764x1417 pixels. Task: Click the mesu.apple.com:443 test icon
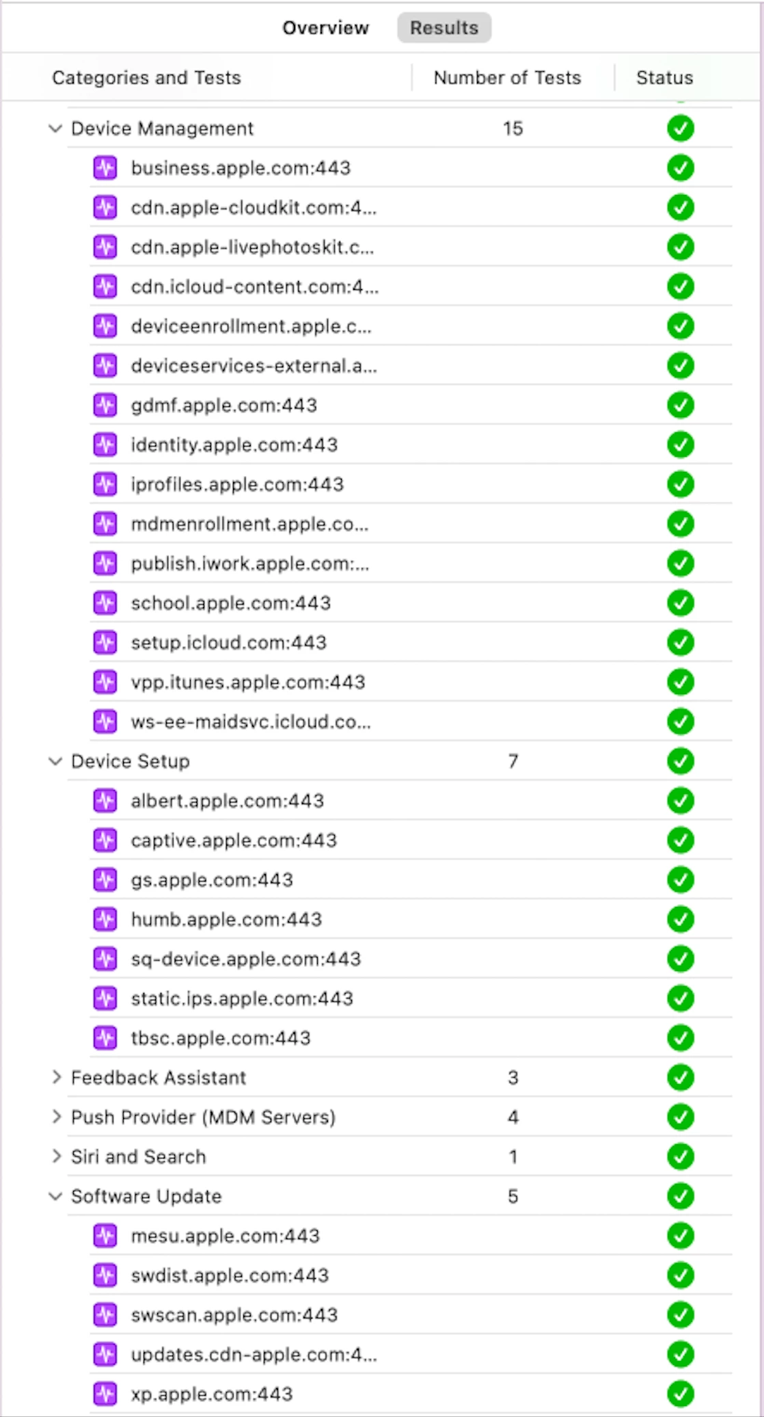tap(105, 1236)
